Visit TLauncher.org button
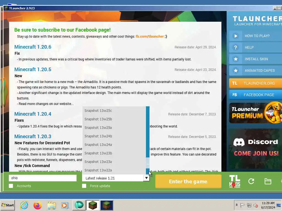This screenshot has width=282, height=211. [x=256, y=83]
